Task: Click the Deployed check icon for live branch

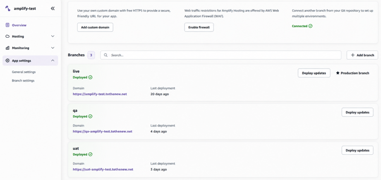Action: [x=91, y=77]
